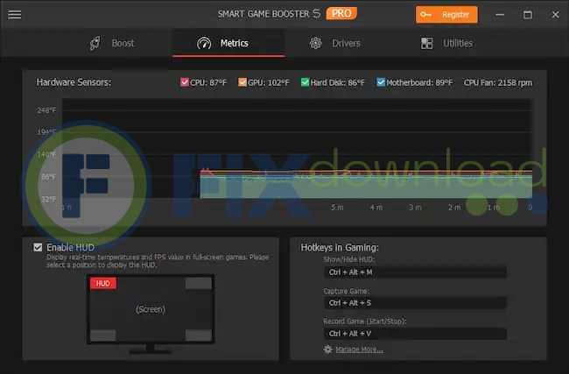569x374 pixels.
Task: Click the Metrics gauge icon
Action: point(204,43)
